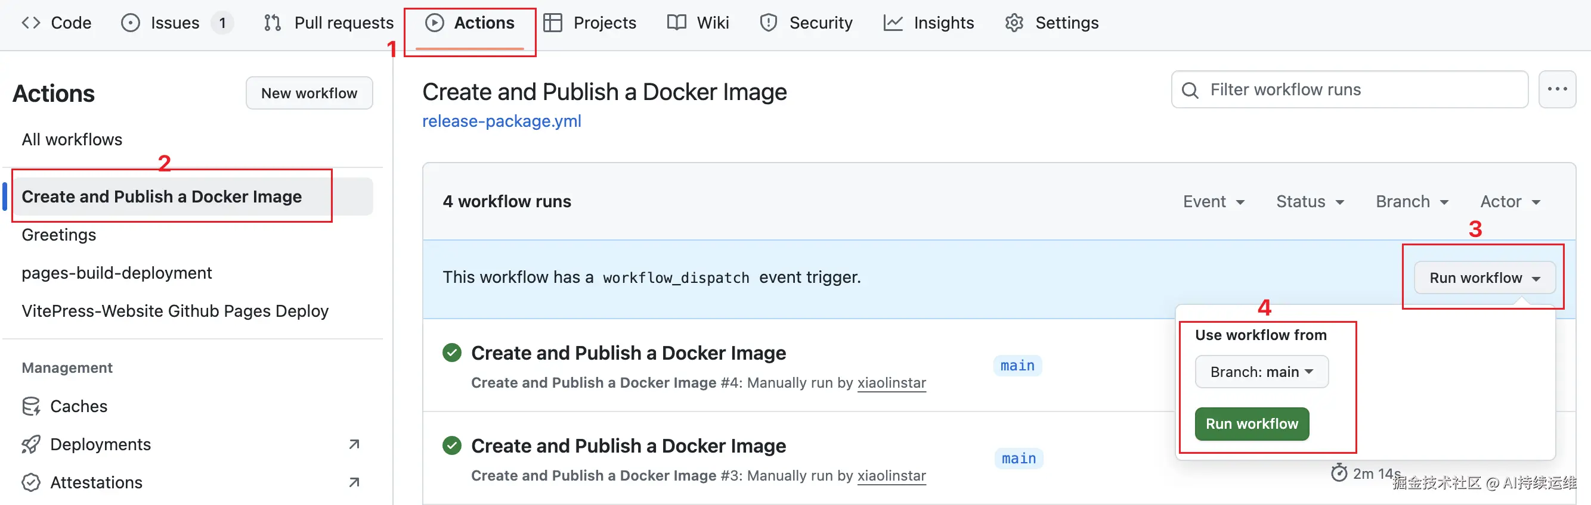Image resolution: width=1591 pixels, height=505 pixels.
Task: Open the Issues tab
Action: pyautogui.click(x=177, y=23)
